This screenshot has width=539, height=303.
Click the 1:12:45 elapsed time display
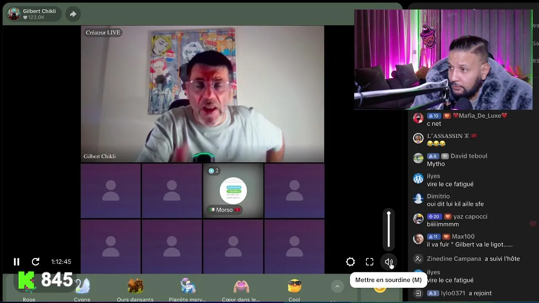click(61, 262)
